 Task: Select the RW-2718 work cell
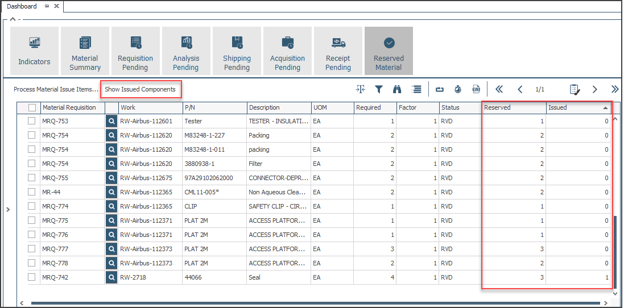pyautogui.click(x=150, y=277)
